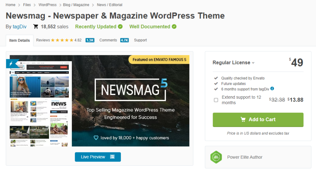The height and width of the screenshot is (169, 316).
Task: Click Price is in US dollars note
Action: point(258,133)
